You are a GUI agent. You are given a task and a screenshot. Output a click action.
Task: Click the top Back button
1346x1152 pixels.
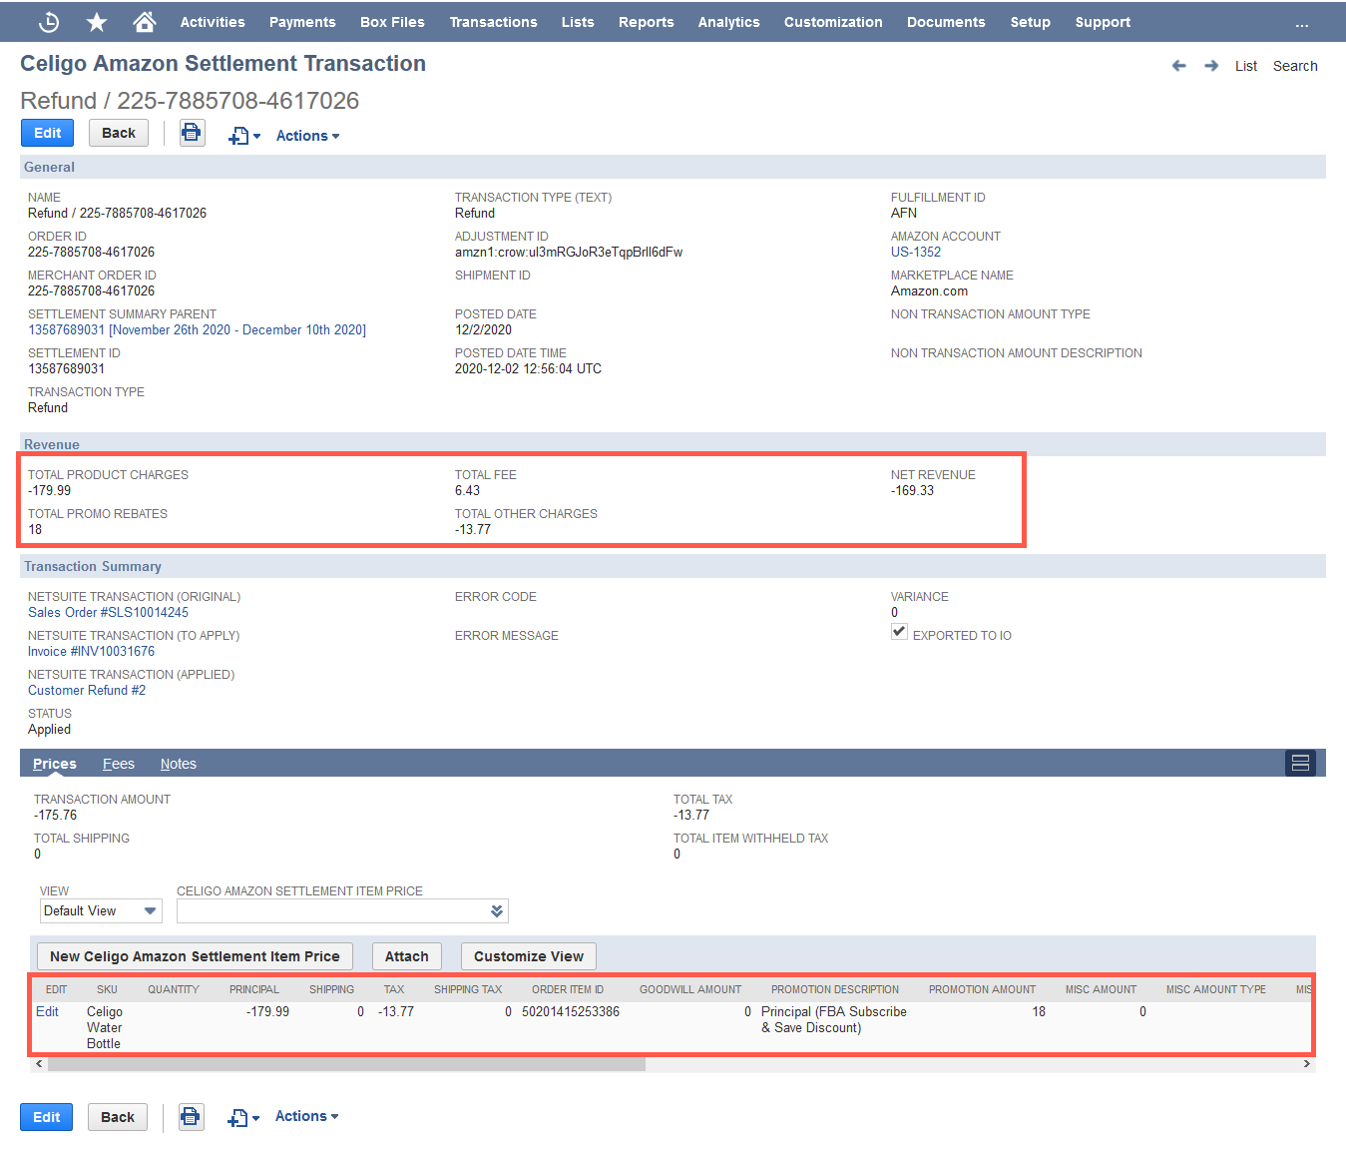(119, 133)
